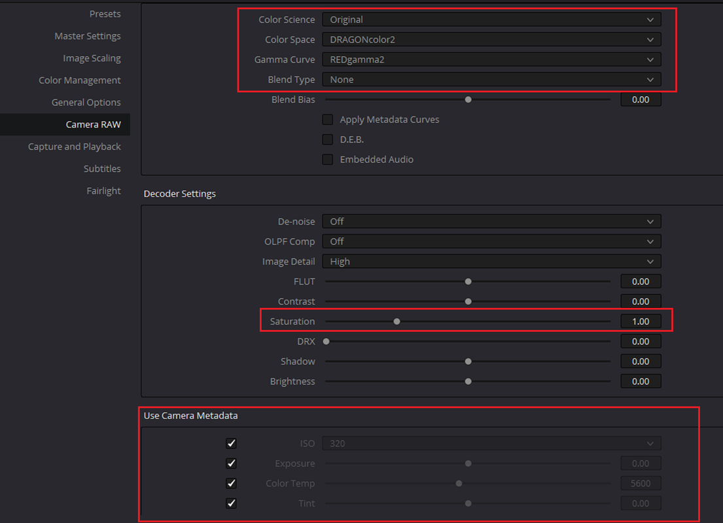The width and height of the screenshot is (723, 523).
Task: Open the De-noise dropdown
Action: pyautogui.click(x=491, y=222)
